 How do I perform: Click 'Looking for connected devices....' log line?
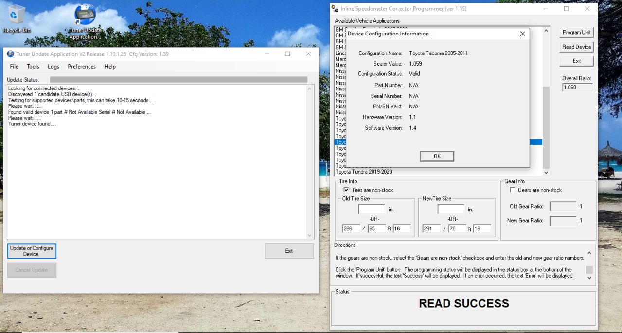44,88
